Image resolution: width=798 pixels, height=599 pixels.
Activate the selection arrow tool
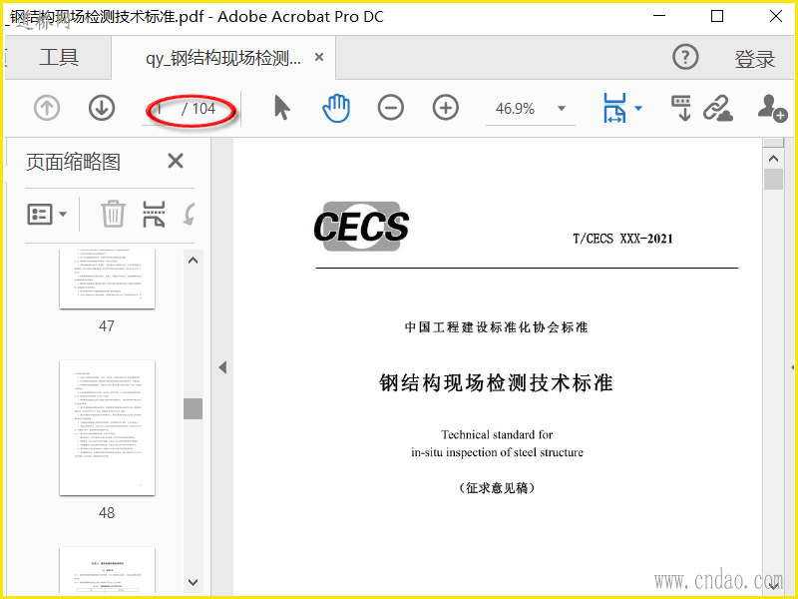(282, 108)
